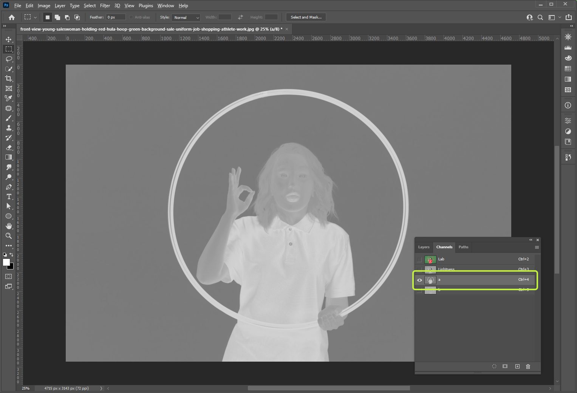This screenshot has width=577, height=393.
Task: Choose Add to selection mode
Action: (57, 17)
